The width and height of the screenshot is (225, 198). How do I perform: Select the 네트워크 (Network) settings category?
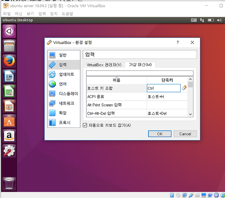(x=64, y=103)
